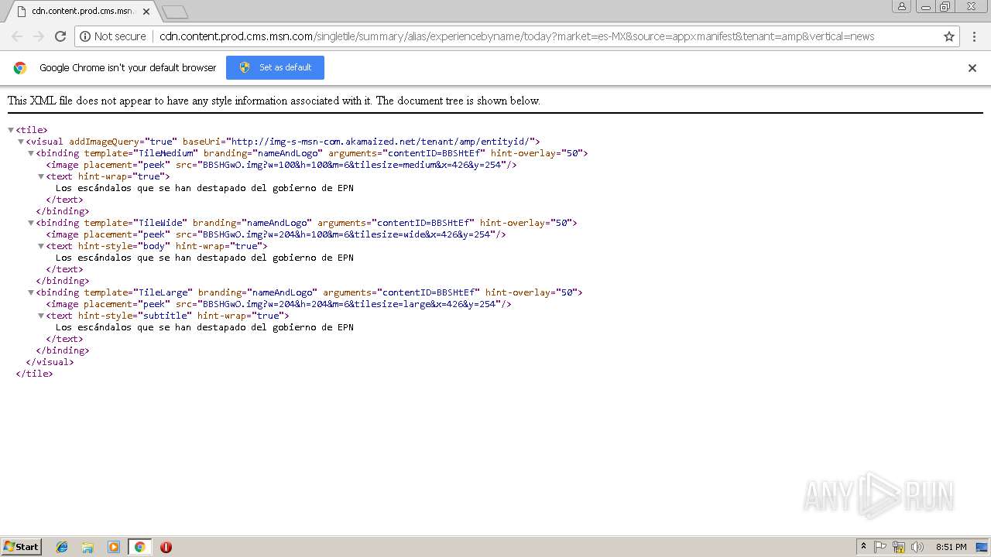Viewport: 991px width, 557px height.
Task: Open the red Opera-like taskbar icon
Action: [166, 547]
